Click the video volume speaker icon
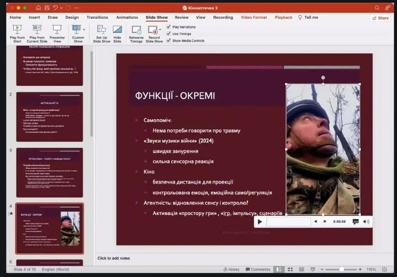Viewport: 397px width, 277px height. click(366, 222)
